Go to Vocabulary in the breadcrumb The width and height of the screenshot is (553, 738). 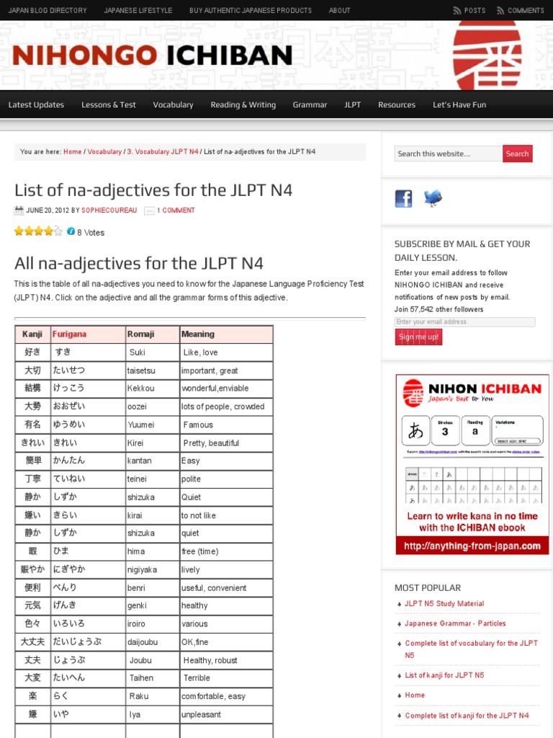[x=104, y=151]
